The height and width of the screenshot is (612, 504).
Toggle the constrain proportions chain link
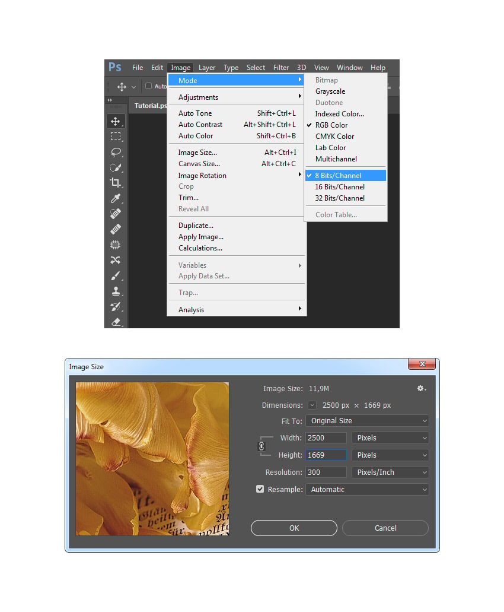(x=261, y=446)
